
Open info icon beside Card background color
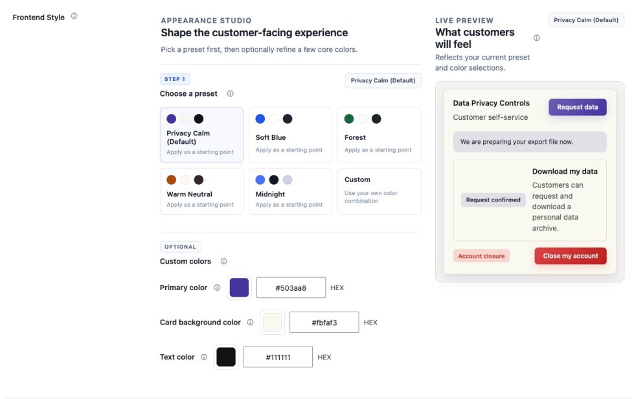coord(250,323)
